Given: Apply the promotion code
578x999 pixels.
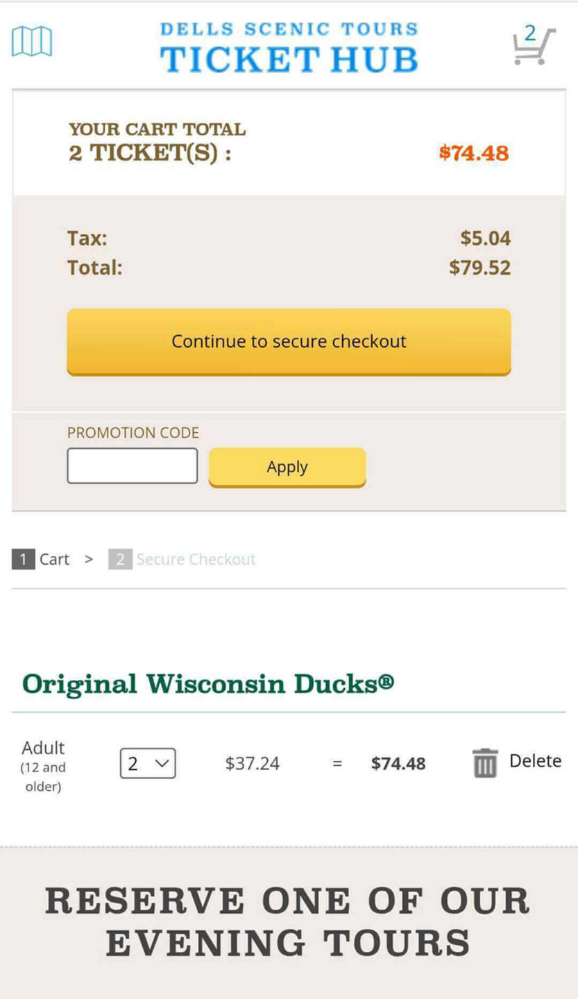Looking at the screenshot, I should point(287,467).
